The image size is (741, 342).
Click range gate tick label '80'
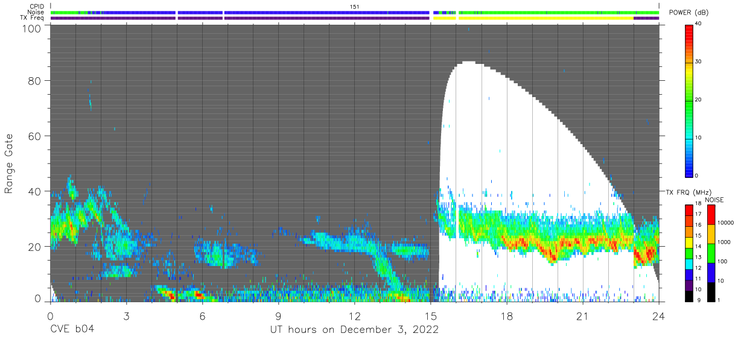(x=34, y=80)
